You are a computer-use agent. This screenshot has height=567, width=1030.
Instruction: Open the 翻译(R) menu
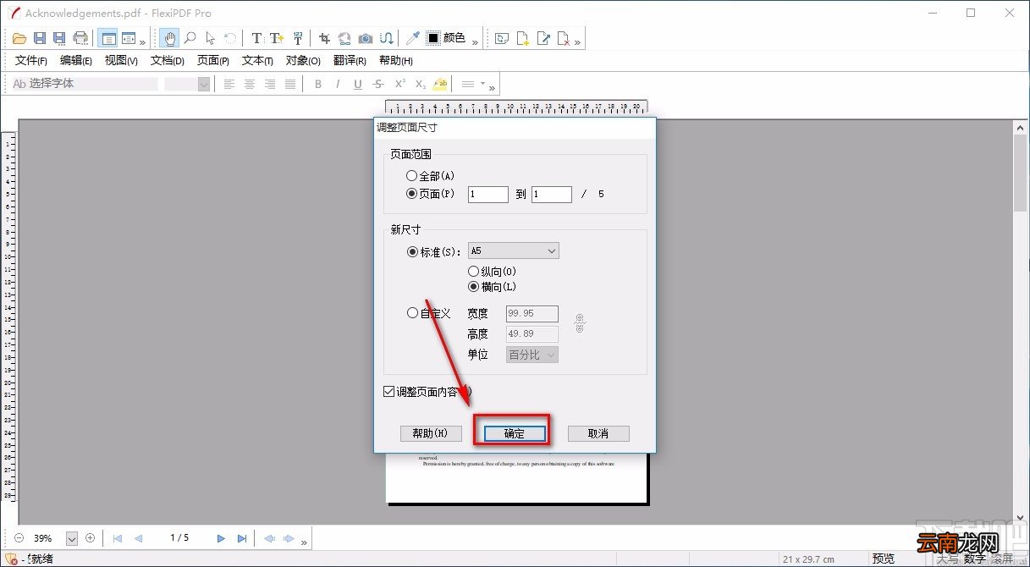[x=350, y=61]
